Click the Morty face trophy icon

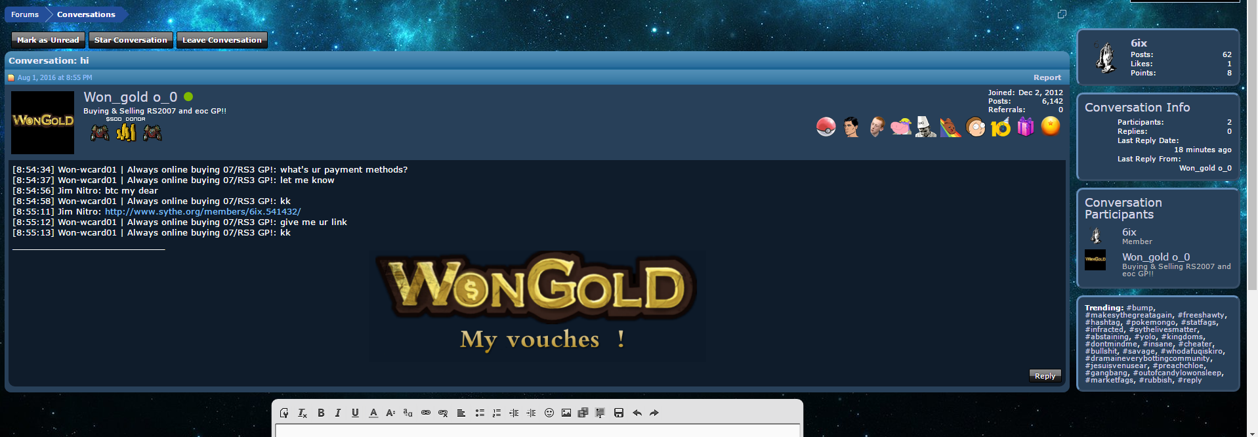pos(975,127)
